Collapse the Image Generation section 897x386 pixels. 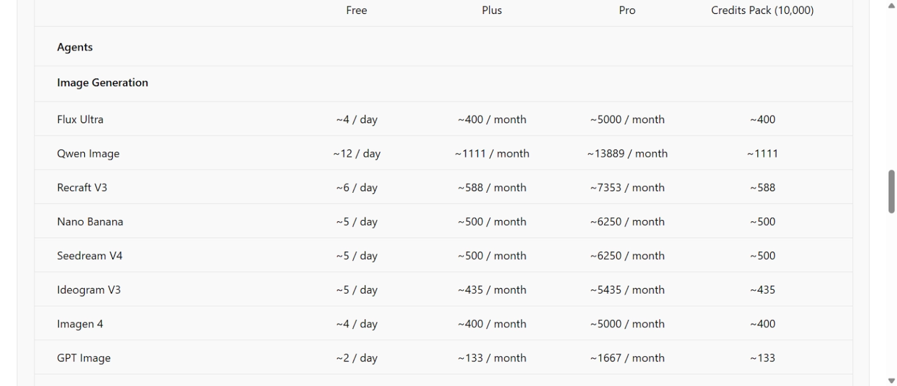(x=102, y=83)
